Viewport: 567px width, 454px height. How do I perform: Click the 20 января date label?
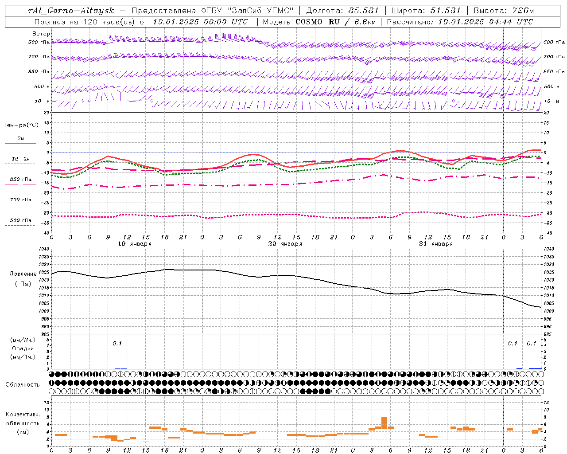[285, 244]
